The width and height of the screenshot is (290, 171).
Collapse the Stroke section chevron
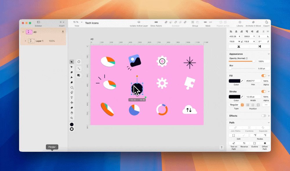(269, 92)
